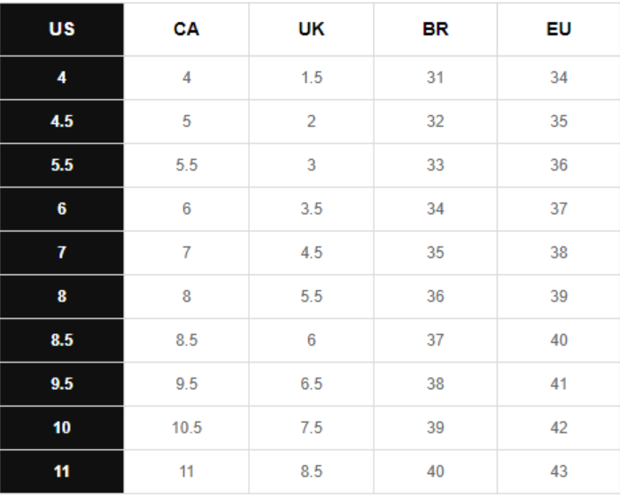Image resolution: width=620 pixels, height=496 pixels.
Task: Click the US size 6 row label
Action: pos(62,210)
